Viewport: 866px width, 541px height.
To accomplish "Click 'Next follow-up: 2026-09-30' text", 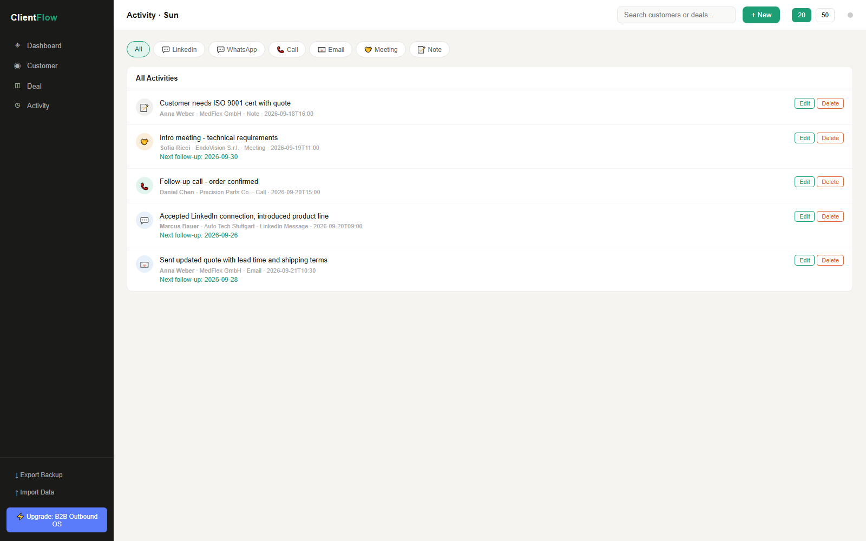I will click(x=199, y=157).
